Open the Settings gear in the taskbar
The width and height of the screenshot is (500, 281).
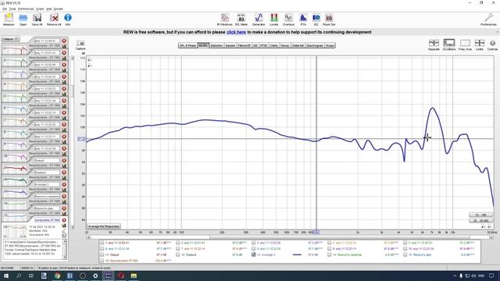(95, 276)
